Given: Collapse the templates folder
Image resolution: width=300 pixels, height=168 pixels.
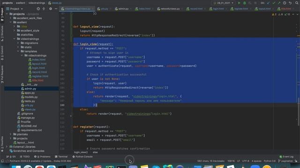Looking at the screenshot, I should pos(18,51).
